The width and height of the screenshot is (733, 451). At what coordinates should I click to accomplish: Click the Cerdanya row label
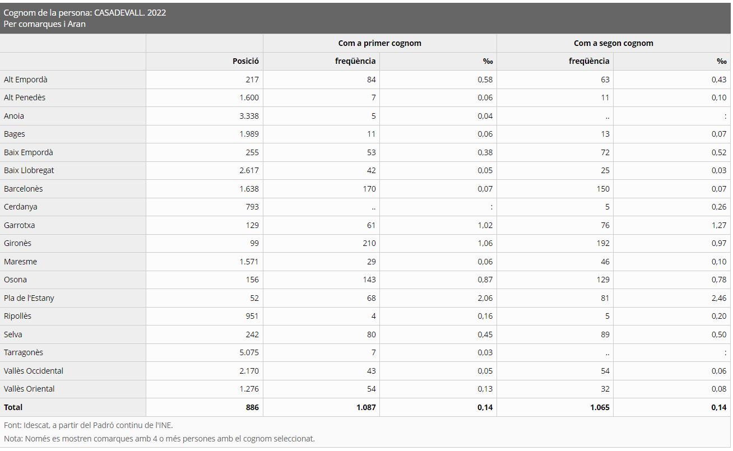tap(21, 207)
